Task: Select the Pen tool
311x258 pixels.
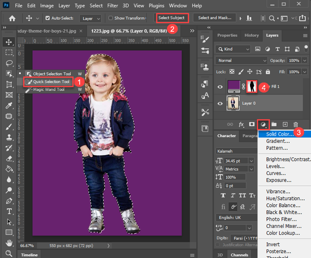Action: tap(9, 201)
